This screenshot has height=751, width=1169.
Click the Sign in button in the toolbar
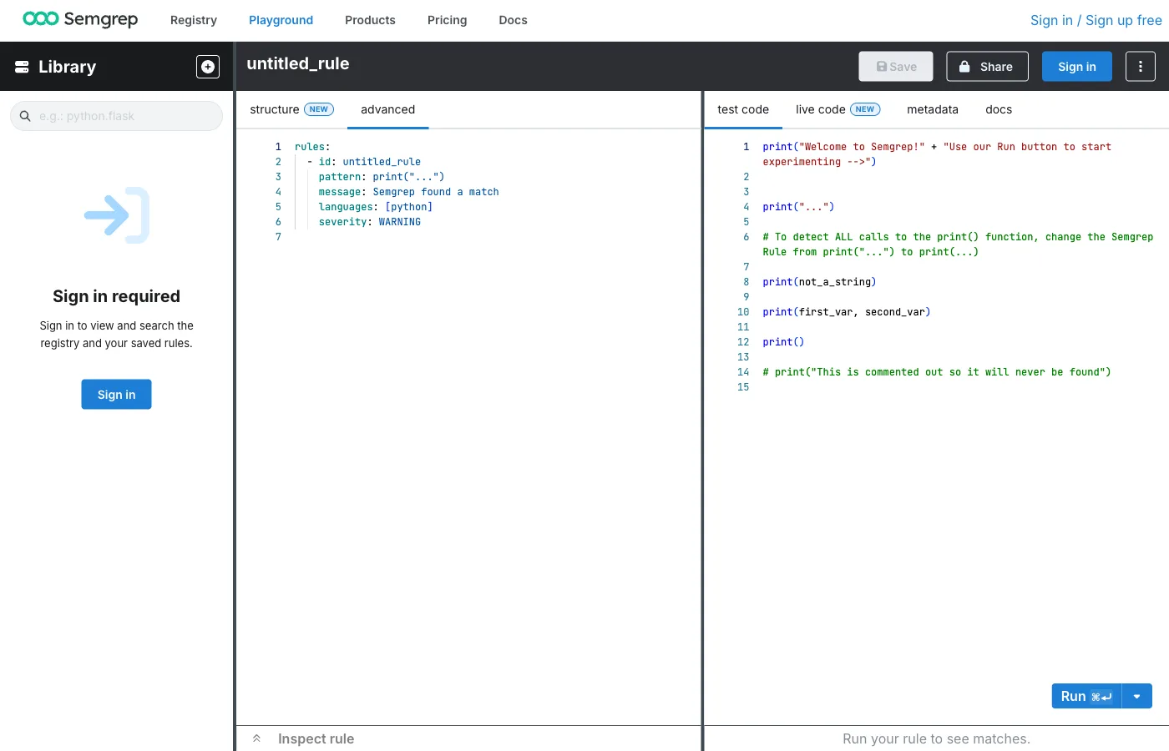click(1076, 66)
